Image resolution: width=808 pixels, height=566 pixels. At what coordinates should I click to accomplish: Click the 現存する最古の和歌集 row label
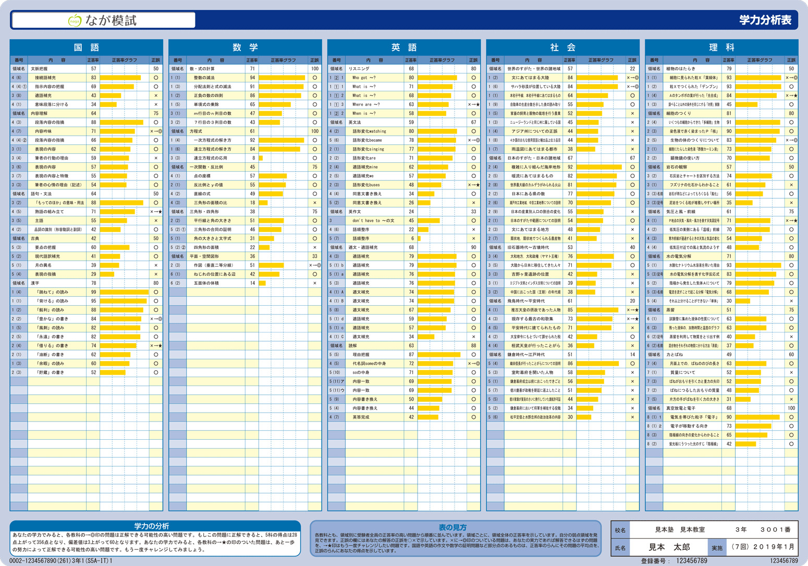532,319
